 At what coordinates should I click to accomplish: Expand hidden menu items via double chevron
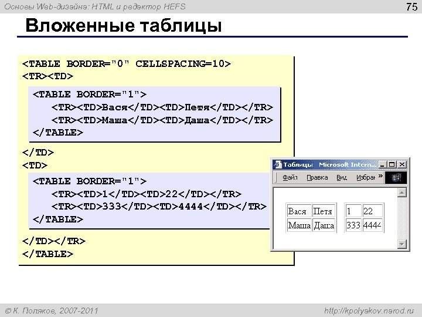coord(380,176)
